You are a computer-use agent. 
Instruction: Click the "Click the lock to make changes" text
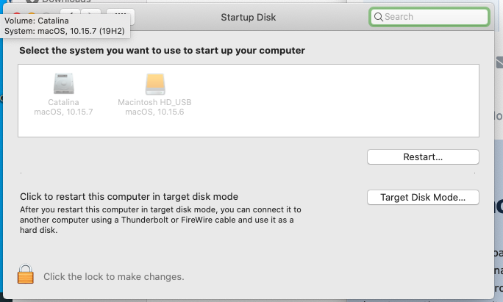[113, 277]
